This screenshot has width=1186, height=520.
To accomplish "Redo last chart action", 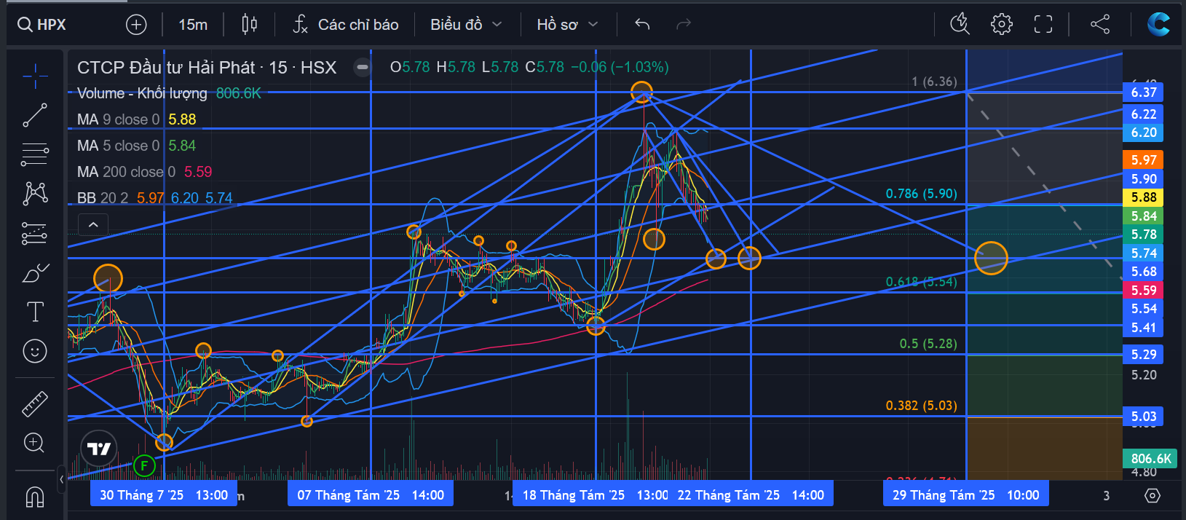I will (683, 25).
